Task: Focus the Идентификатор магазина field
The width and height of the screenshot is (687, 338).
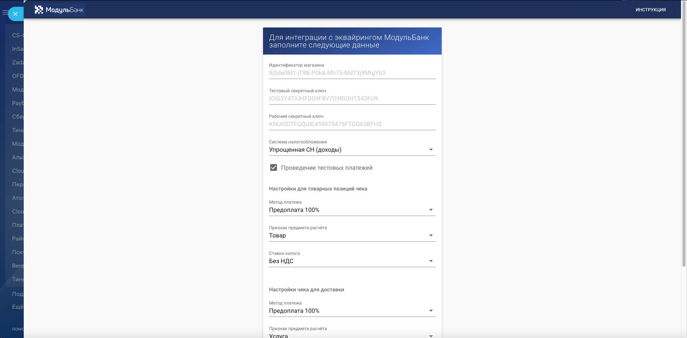Action: (x=352, y=73)
